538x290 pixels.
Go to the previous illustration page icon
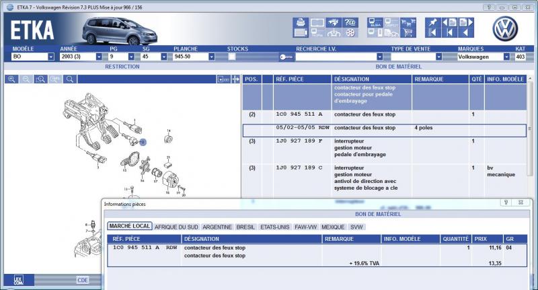click(449, 23)
